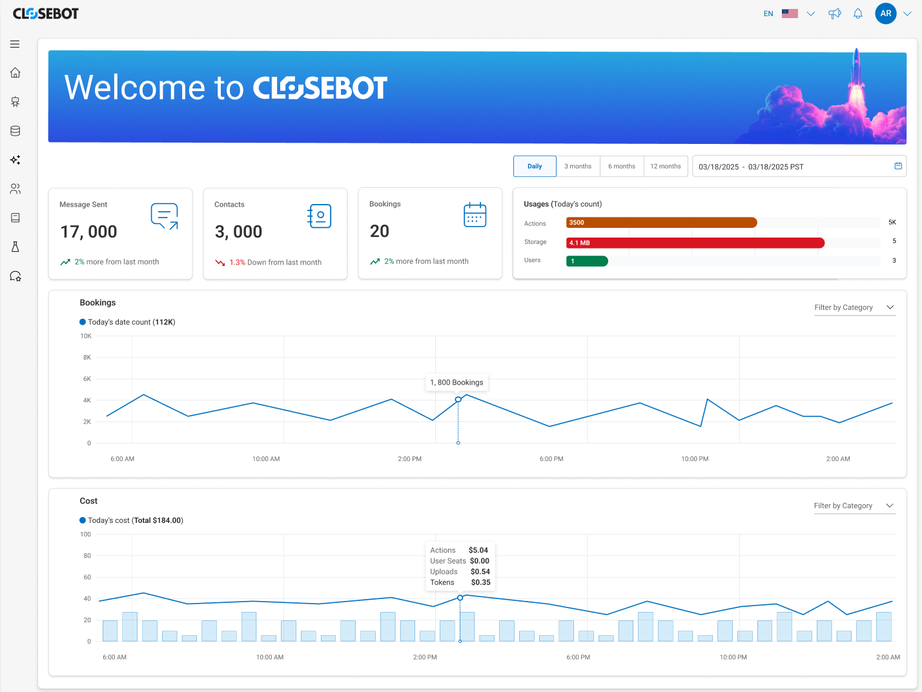Select the Daily range tab
The width and height of the screenshot is (922, 692).
click(535, 166)
